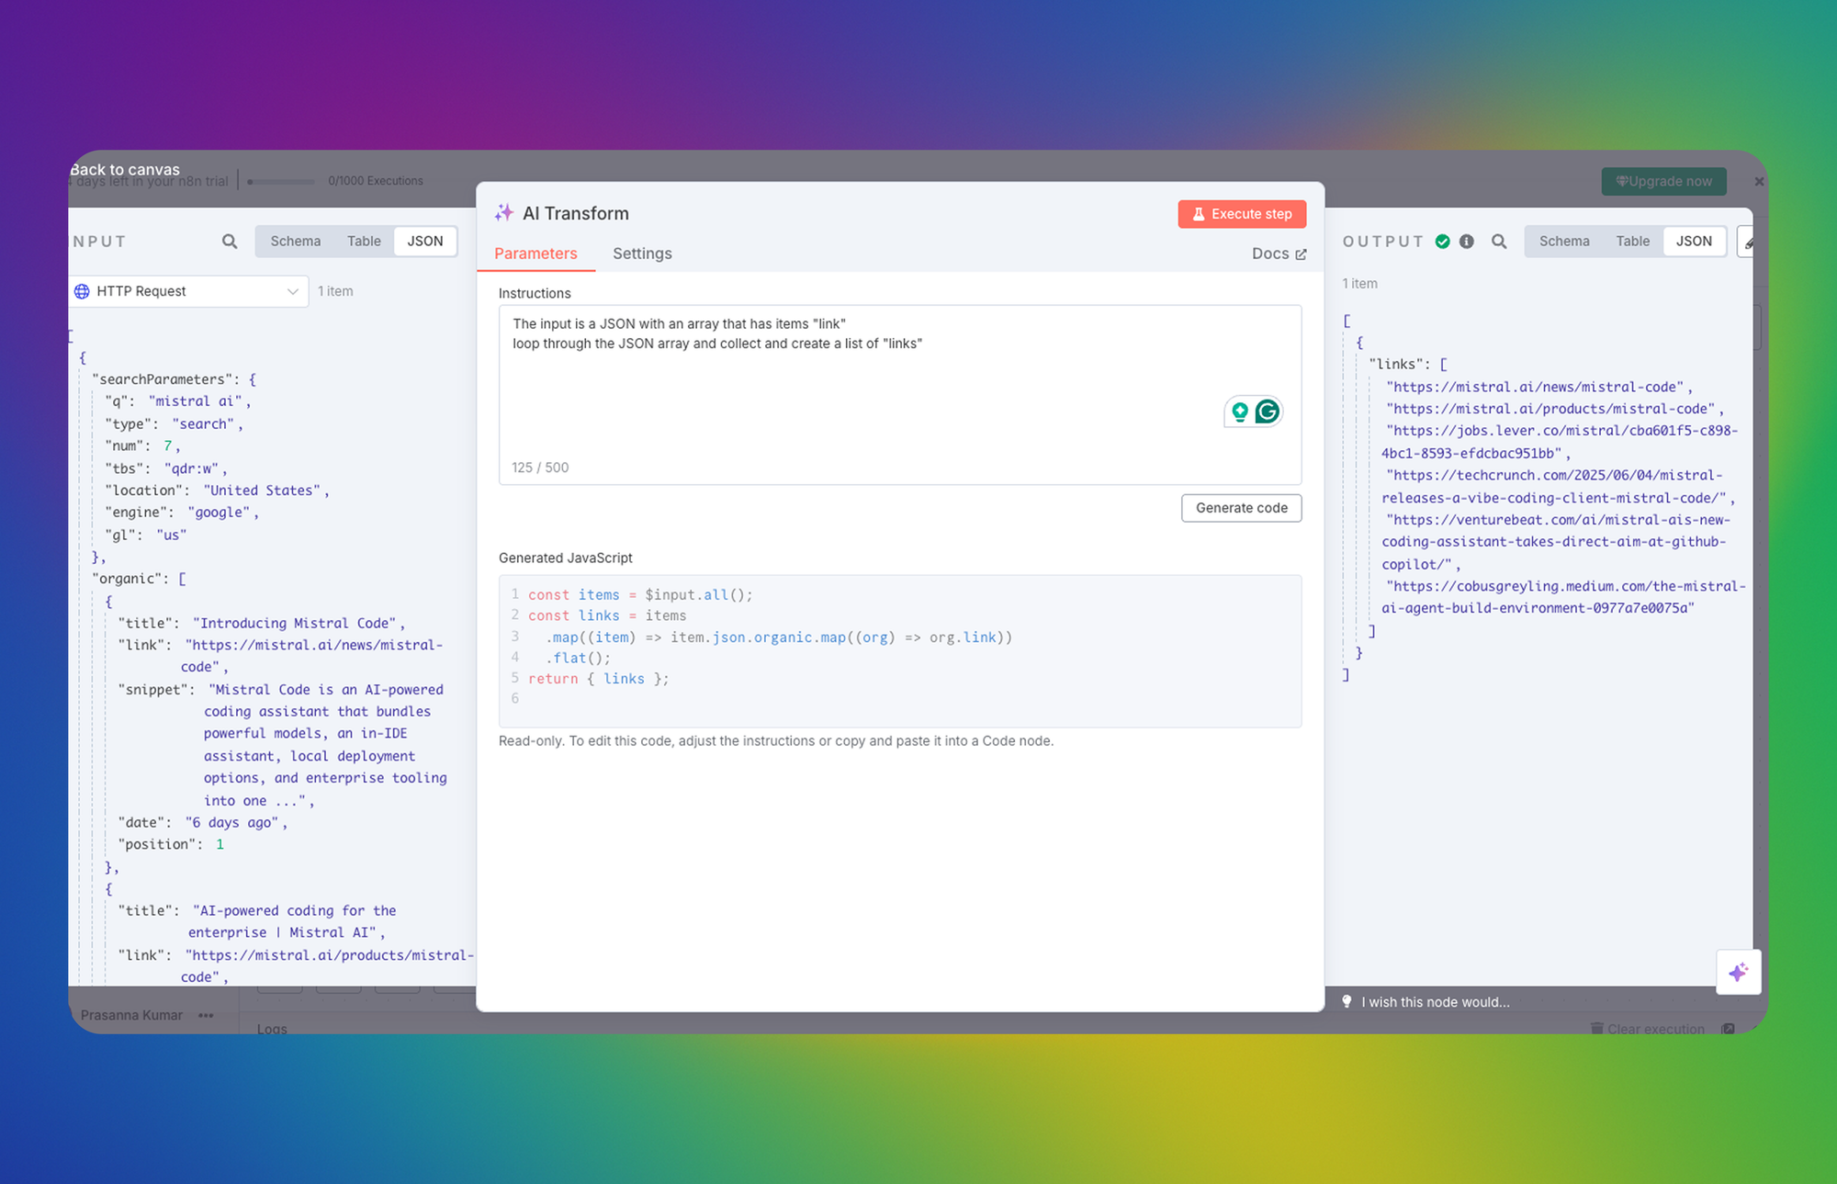Click the Generate code button
Viewport: 1837px width, 1184px height.
click(x=1241, y=508)
